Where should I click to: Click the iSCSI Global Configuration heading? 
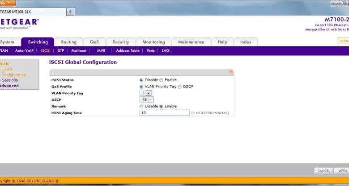pos(83,62)
